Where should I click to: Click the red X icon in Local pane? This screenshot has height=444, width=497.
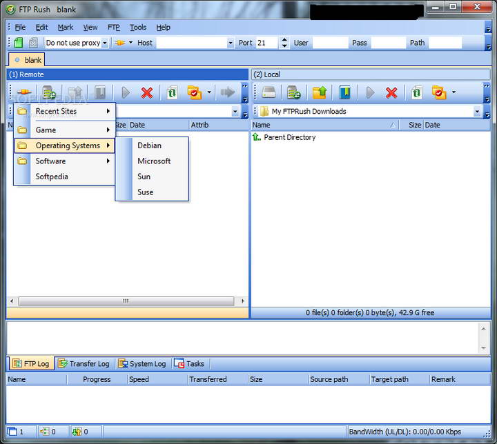(x=391, y=93)
